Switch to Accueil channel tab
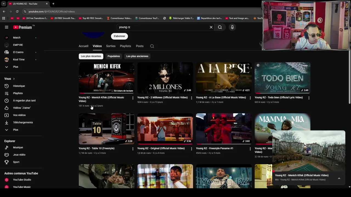The image size is (351, 197). click(83, 46)
